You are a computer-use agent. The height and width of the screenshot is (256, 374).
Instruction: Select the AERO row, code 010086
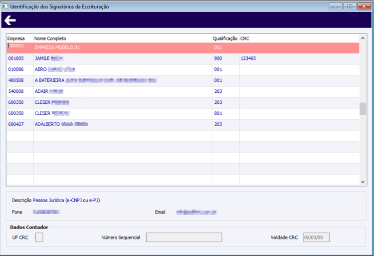click(183, 70)
